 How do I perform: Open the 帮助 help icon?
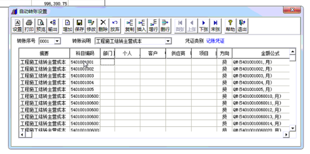[x=230, y=25]
